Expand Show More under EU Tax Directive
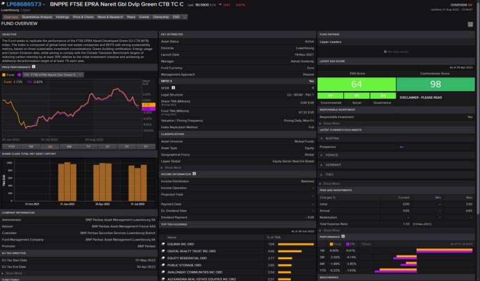This screenshot has width=480, height=281. coord(12,274)
